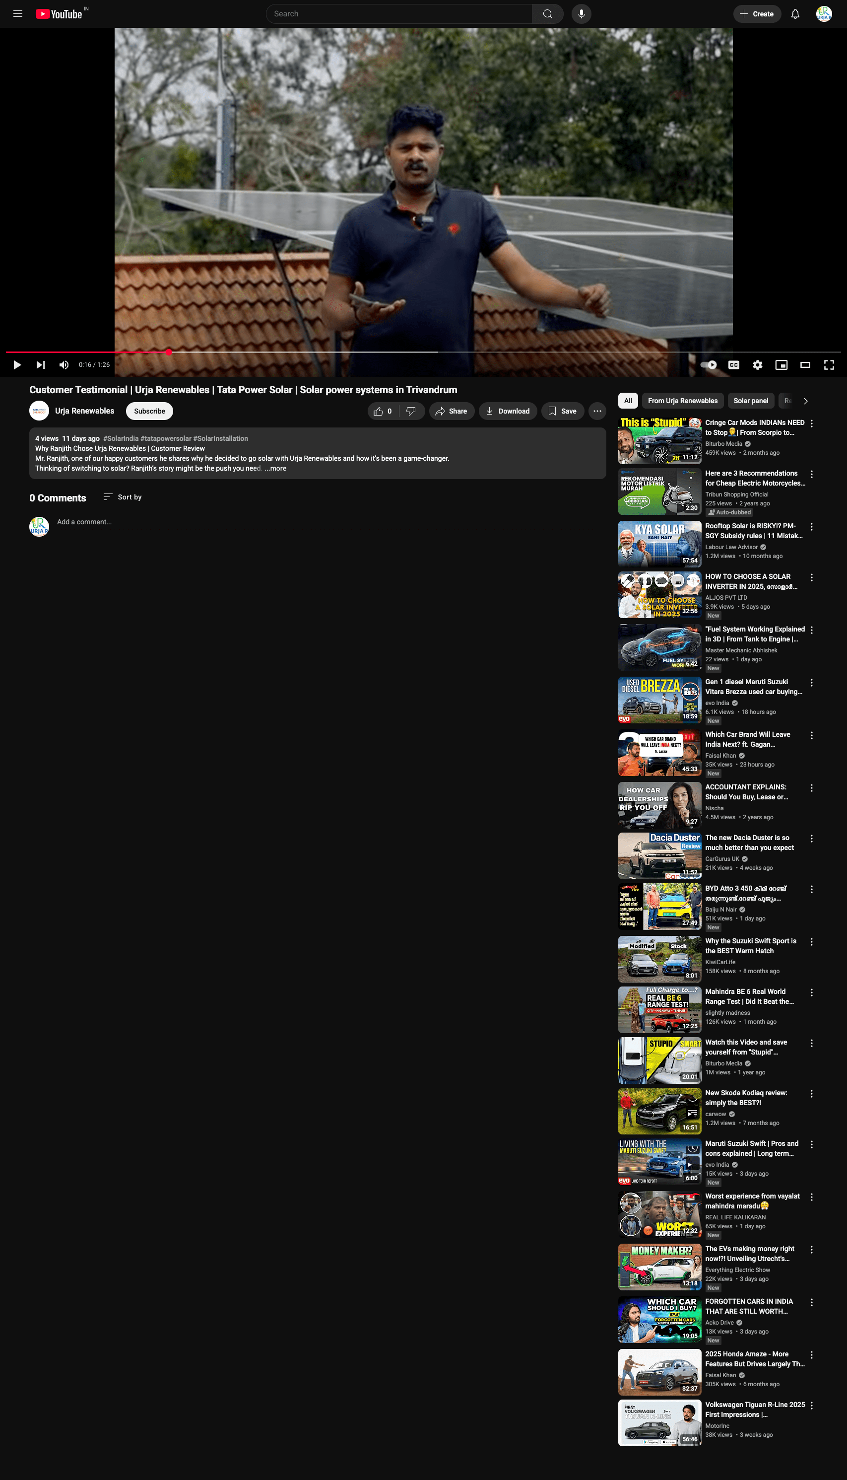Open the Create menu
847x1480 pixels.
[x=757, y=14]
